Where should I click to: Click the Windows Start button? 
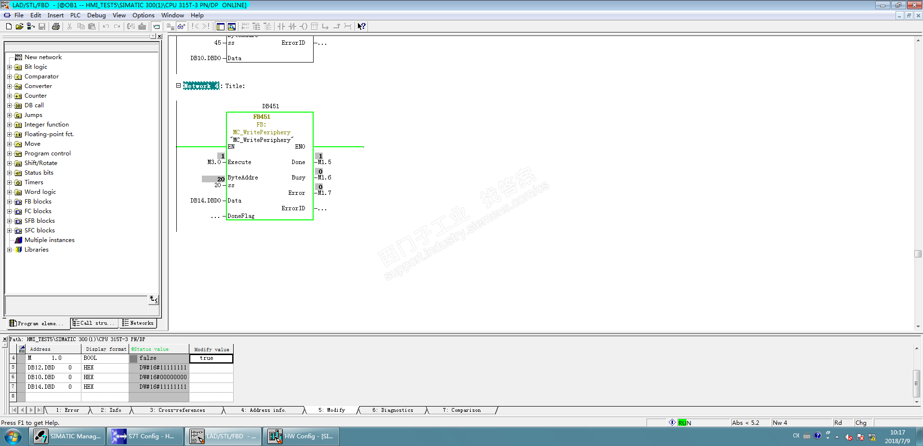pyautogui.click(x=13, y=437)
